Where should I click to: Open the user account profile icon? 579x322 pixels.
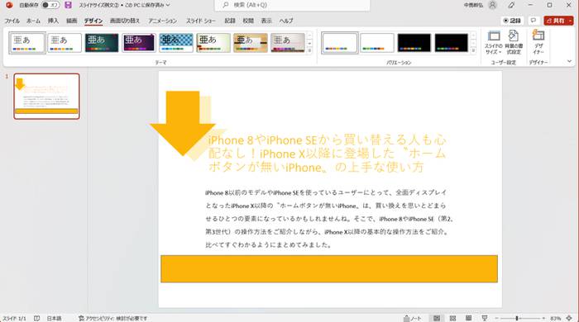tap(492, 5)
